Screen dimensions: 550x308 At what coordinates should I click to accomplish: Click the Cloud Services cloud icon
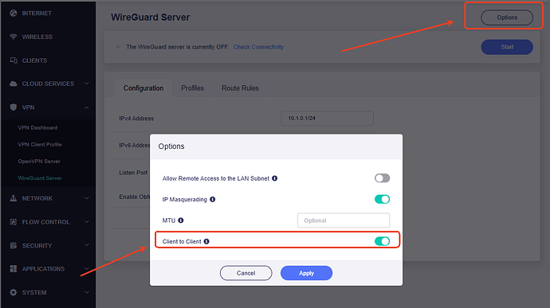click(x=14, y=84)
